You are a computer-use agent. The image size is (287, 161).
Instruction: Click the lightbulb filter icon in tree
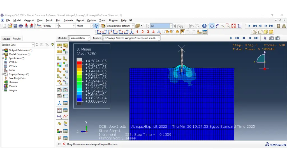pyautogui.click(x=52, y=44)
